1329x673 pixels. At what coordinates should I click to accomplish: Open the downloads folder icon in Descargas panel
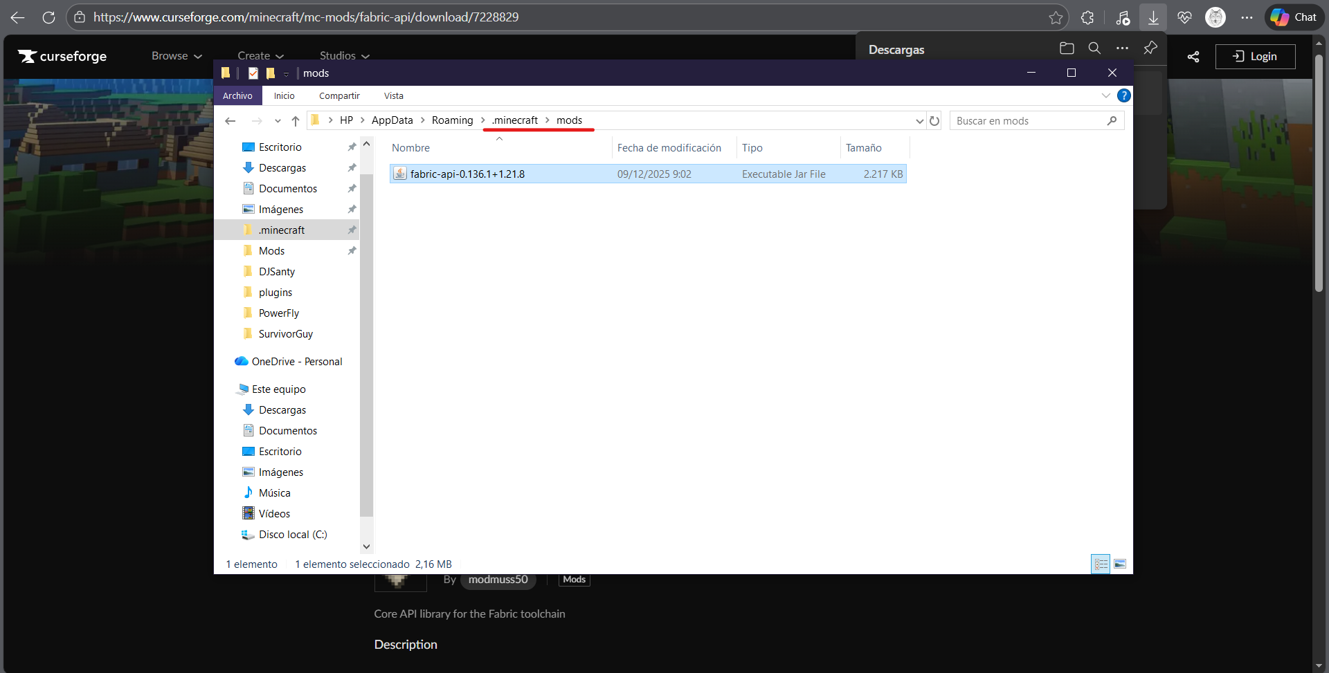(1067, 48)
